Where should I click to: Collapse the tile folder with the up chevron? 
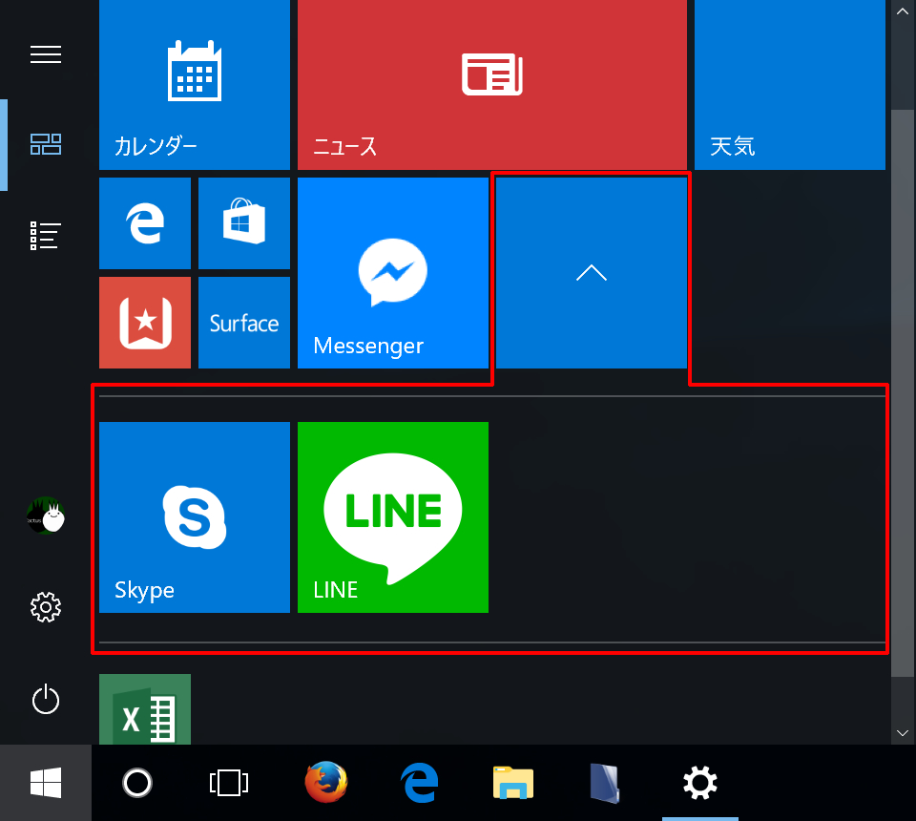click(x=592, y=273)
